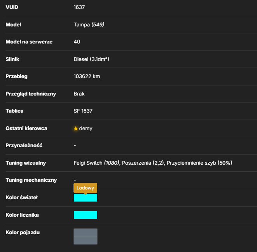257x252 pixels.
Task: Click Przyciemnienie szyb (50%) text
Action: pyautogui.click(x=199, y=163)
